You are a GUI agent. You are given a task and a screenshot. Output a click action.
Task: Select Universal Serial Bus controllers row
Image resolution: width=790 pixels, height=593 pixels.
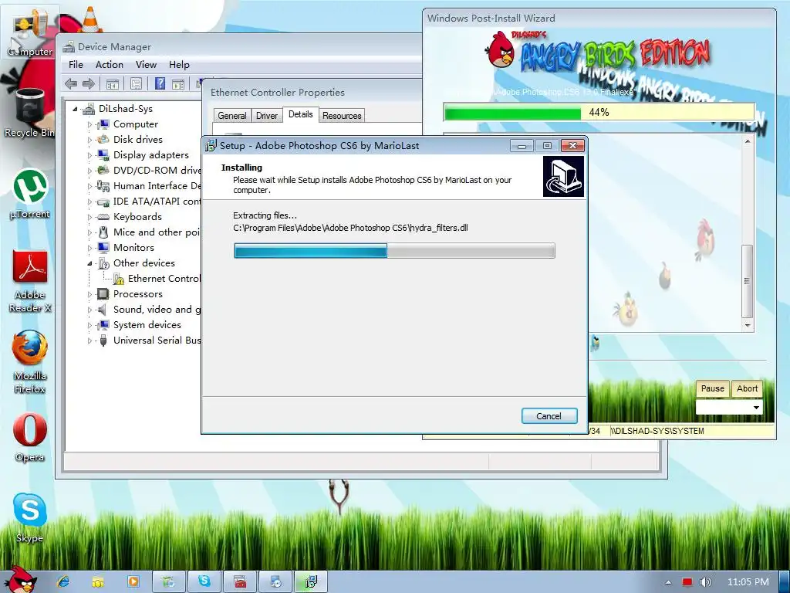pos(149,341)
